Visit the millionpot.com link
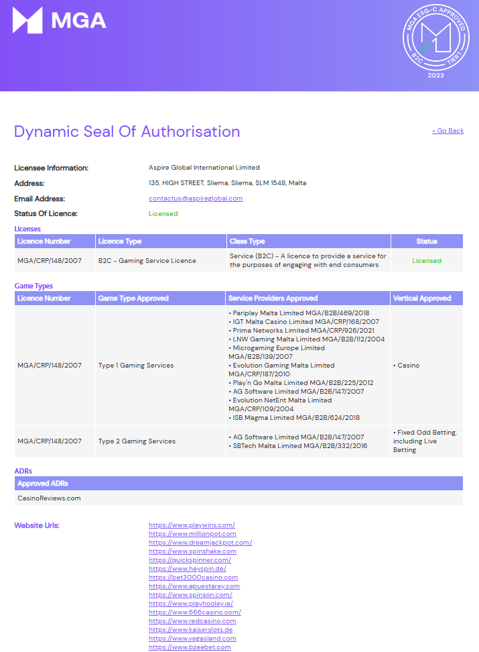This screenshot has width=479, height=652. 192,534
